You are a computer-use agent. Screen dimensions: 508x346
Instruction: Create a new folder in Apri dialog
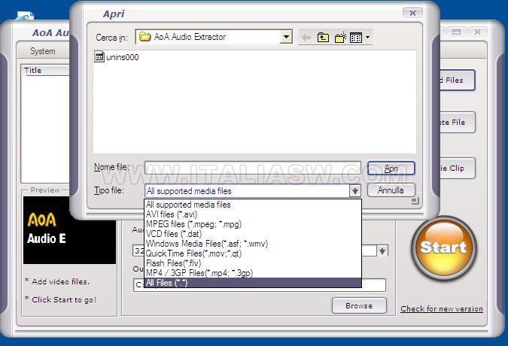coord(340,38)
